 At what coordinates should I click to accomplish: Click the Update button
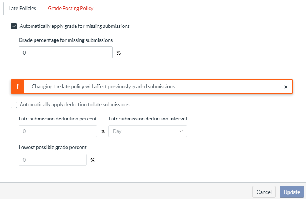click(x=292, y=192)
